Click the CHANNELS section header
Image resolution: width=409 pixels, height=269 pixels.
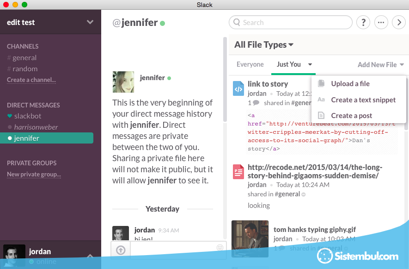[23, 46]
